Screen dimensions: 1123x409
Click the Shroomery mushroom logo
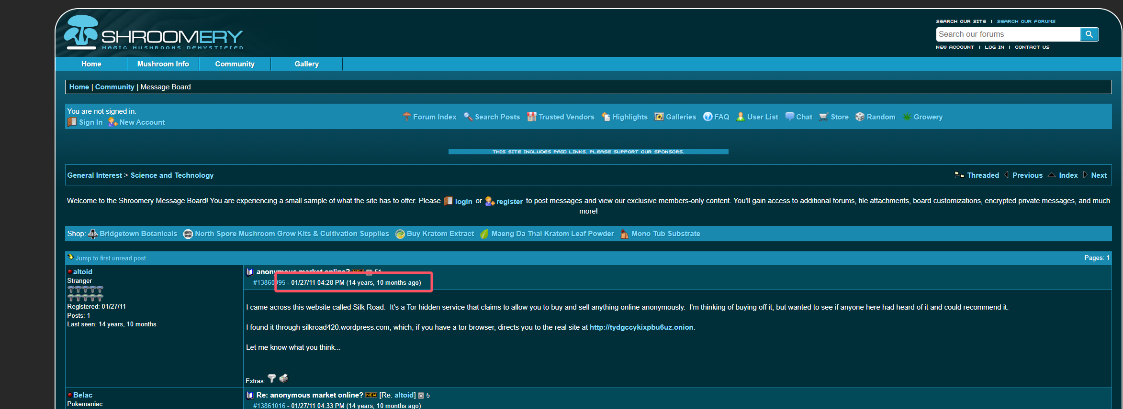(x=82, y=32)
